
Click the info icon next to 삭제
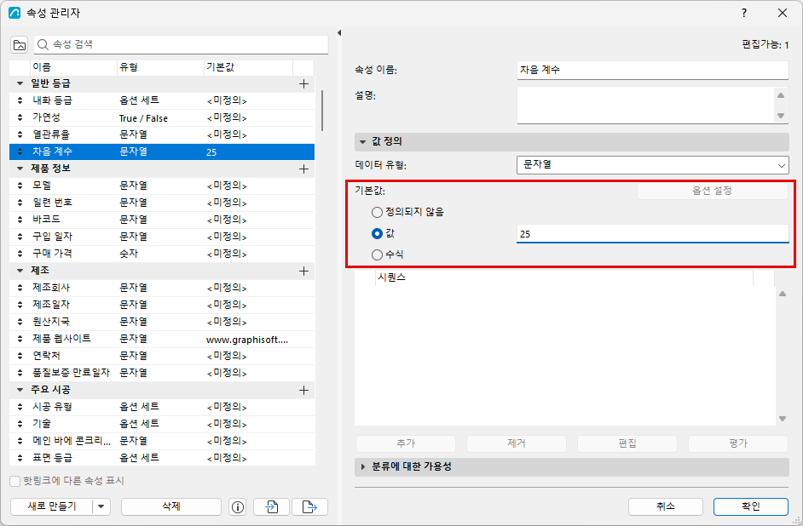click(x=238, y=506)
